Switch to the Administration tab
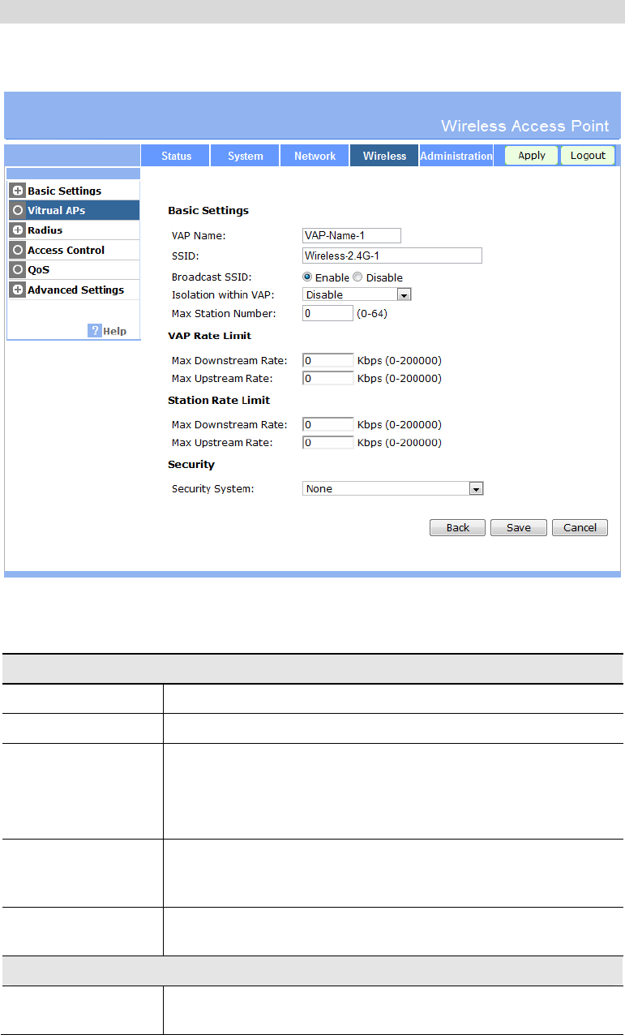Screen dimensions: 625x1035 [x=456, y=156]
